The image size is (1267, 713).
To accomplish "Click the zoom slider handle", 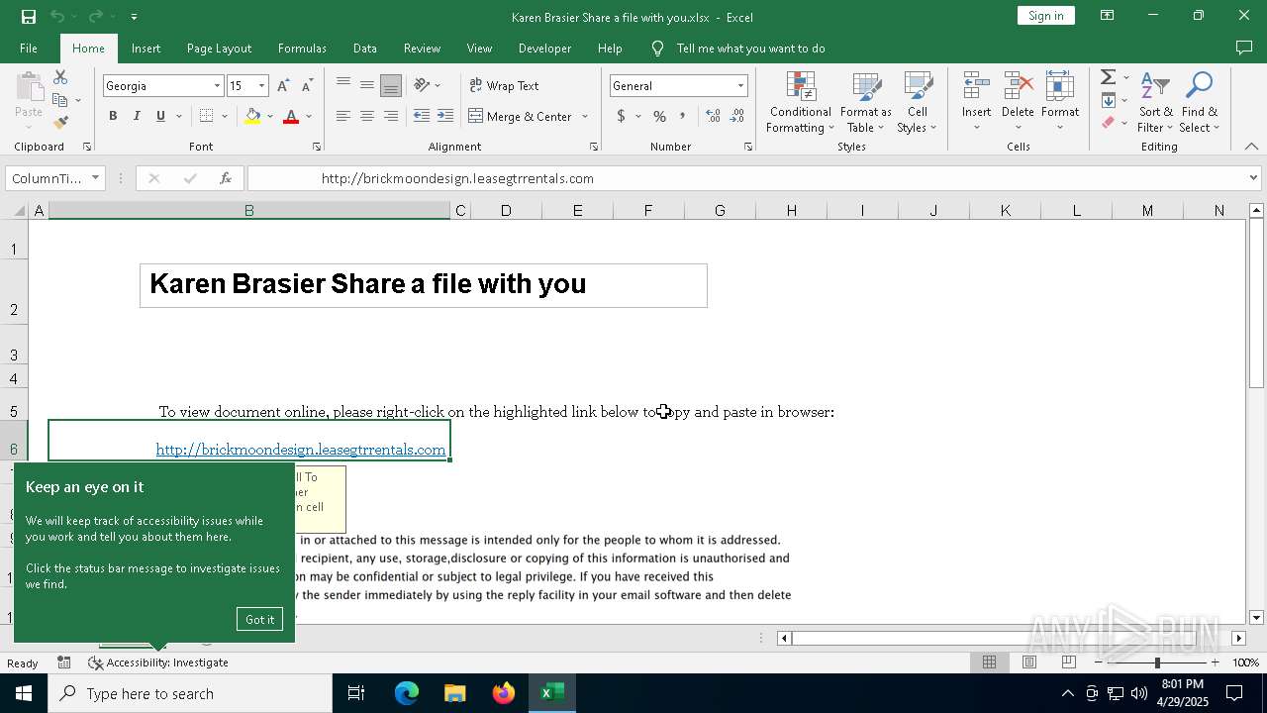I will tap(1157, 662).
